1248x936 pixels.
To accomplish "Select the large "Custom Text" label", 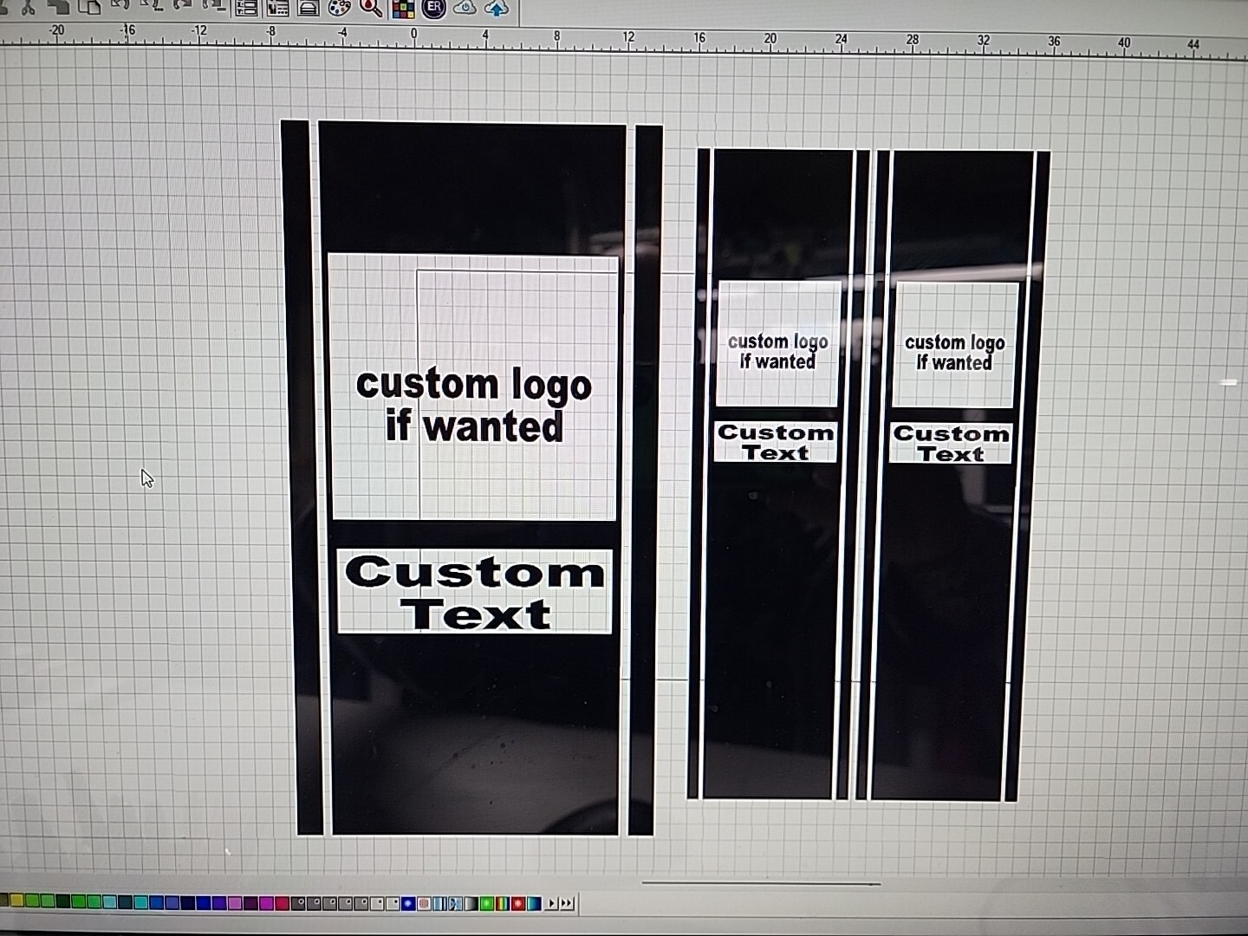I will (475, 593).
